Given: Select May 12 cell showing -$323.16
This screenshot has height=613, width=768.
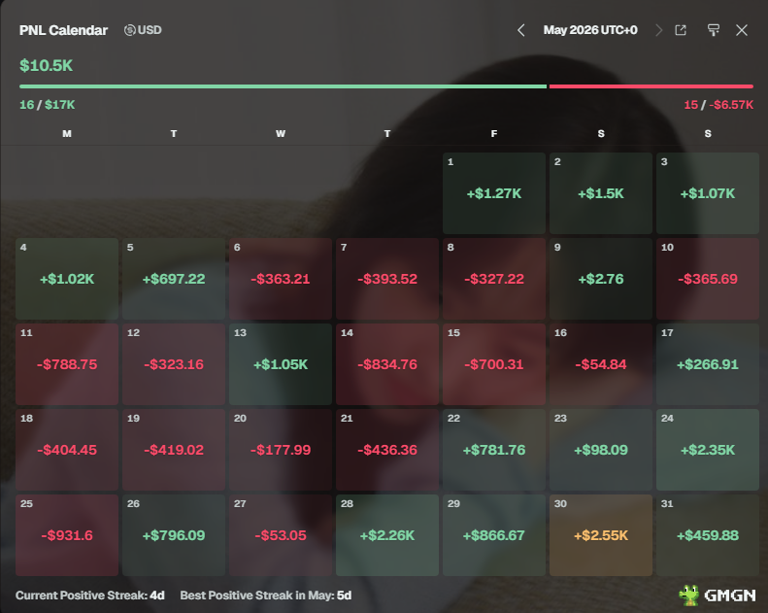Looking at the screenshot, I should (174, 364).
